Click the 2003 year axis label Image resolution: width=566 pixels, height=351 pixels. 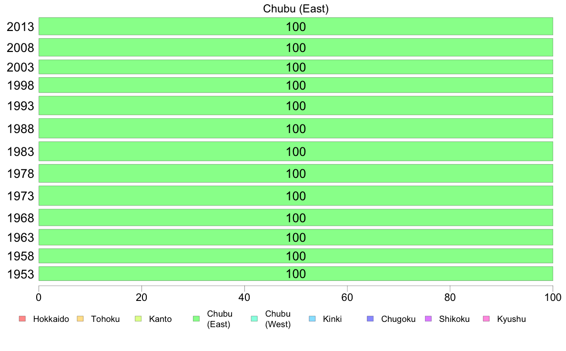pyautogui.click(x=20, y=67)
